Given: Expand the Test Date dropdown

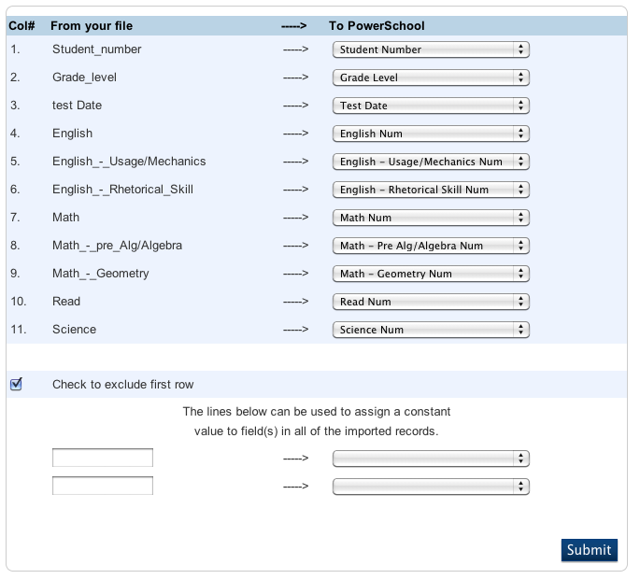Looking at the screenshot, I should [x=431, y=106].
